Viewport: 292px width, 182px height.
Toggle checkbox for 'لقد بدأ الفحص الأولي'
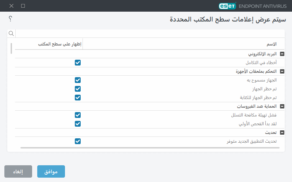78,124
